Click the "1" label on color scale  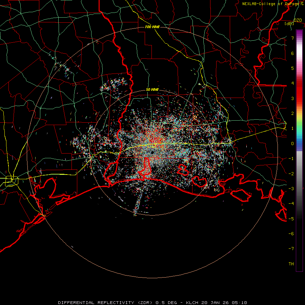(x=292, y=128)
